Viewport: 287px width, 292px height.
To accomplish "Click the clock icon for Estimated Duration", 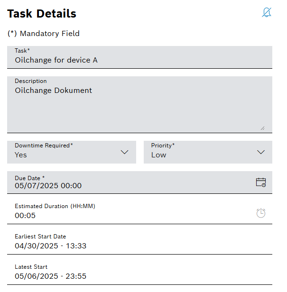I will pyautogui.click(x=260, y=213).
